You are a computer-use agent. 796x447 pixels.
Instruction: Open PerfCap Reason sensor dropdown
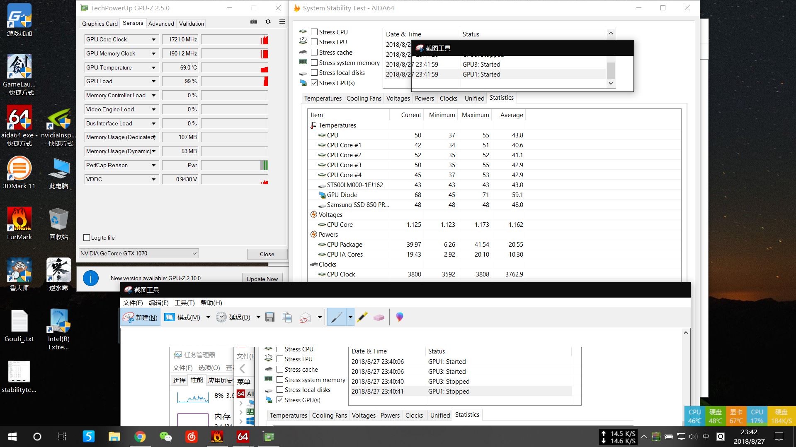pyautogui.click(x=153, y=165)
